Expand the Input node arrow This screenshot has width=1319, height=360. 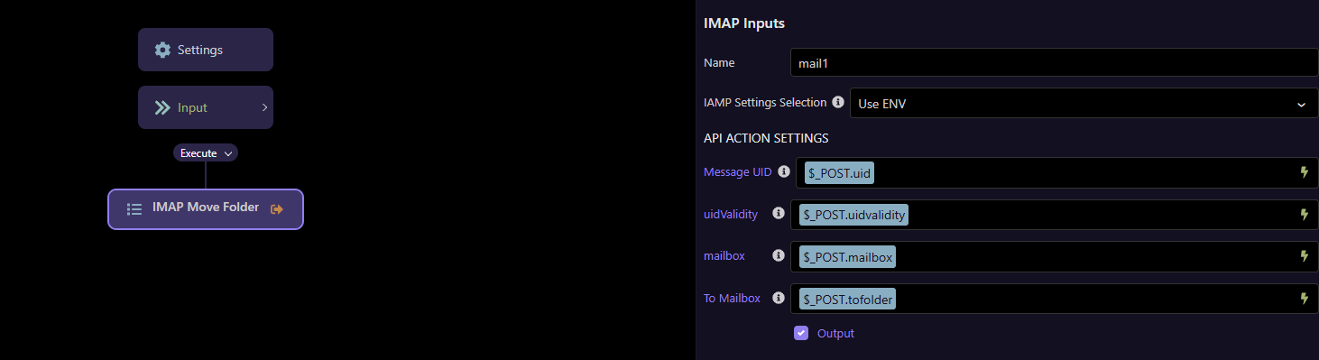pyautogui.click(x=264, y=107)
